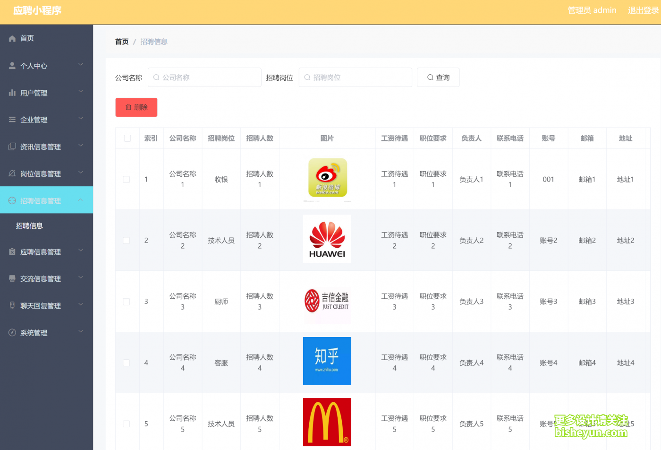Check the checkbox for row 4
This screenshot has width=661, height=450.
pyautogui.click(x=127, y=363)
